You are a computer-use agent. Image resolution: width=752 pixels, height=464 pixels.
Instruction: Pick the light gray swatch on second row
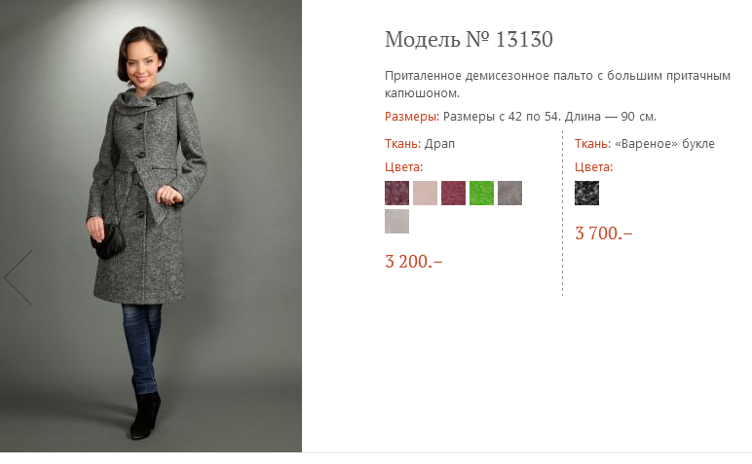click(x=396, y=221)
